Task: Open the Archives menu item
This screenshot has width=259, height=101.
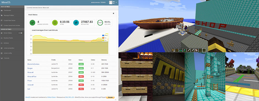Action: pos(6,43)
